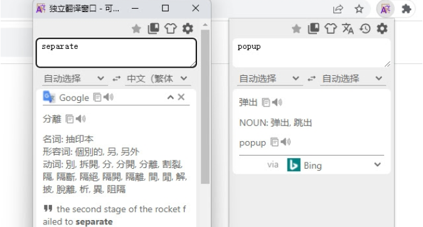The width and height of the screenshot is (423, 227).
Task: Open the 中文（繁体 target language dropdown
Action: tap(158, 79)
